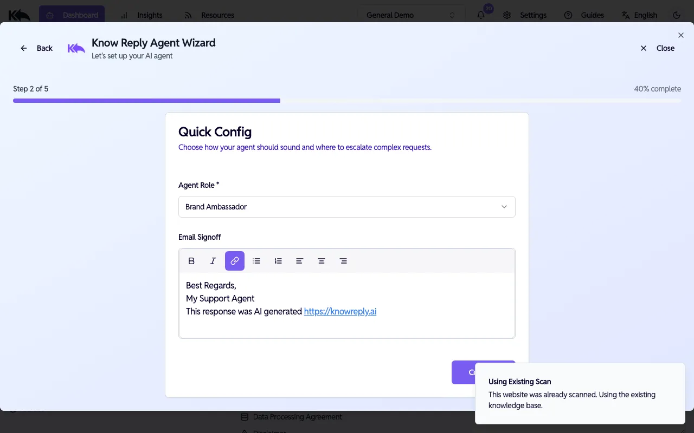The height and width of the screenshot is (433, 694).
Task: Open the notifications bell with 20 alerts
Action: coord(480,15)
